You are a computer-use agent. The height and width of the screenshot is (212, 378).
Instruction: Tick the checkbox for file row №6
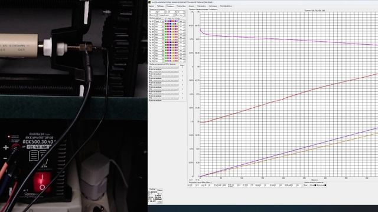(183, 89)
